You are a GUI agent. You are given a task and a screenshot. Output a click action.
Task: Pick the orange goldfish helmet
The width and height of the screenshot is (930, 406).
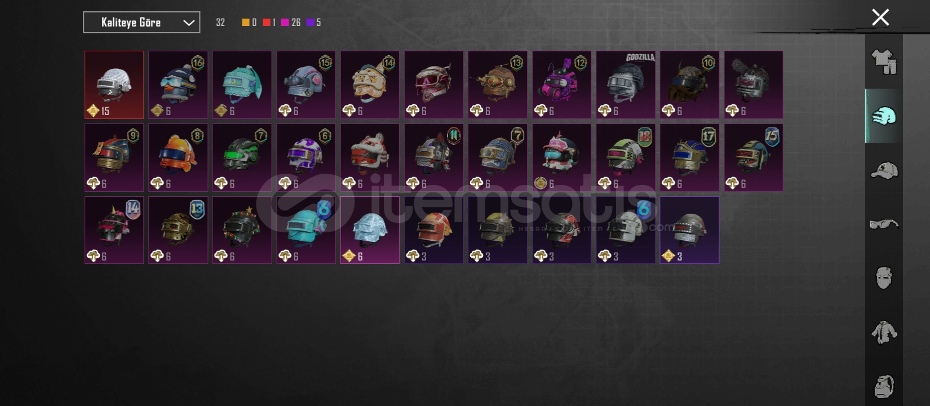click(x=178, y=157)
